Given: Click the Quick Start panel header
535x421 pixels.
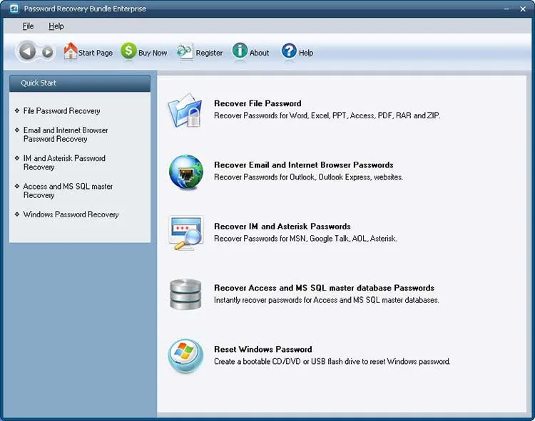Looking at the screenshot, I should click(x=80, y=83).
